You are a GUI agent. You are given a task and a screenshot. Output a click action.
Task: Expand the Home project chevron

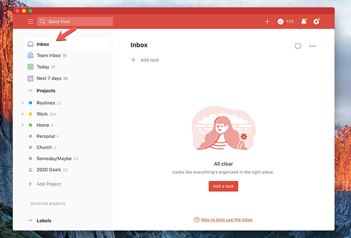coord(22,125)
